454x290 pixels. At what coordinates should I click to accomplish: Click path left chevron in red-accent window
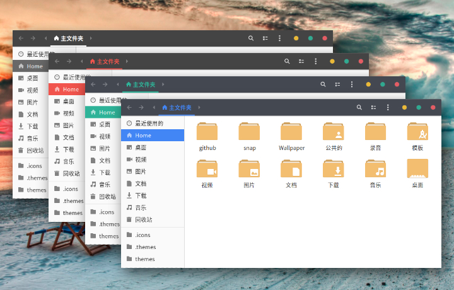pyautogui.click(x=81, y=61)
